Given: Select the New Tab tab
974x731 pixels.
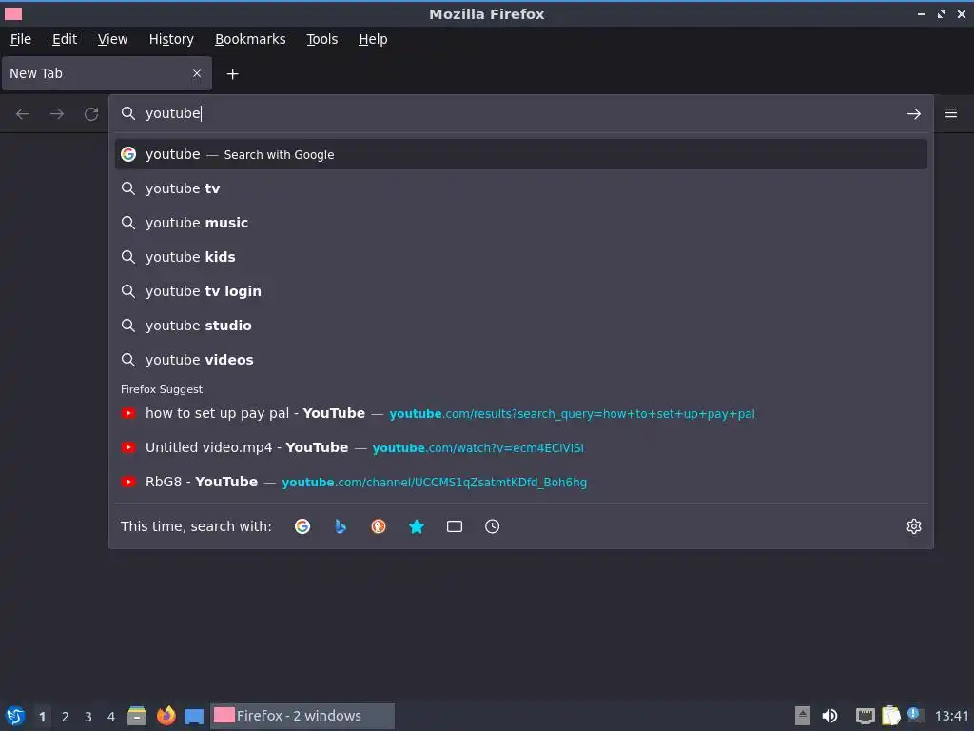Looking at the screenshot, I should pos(107,73).
